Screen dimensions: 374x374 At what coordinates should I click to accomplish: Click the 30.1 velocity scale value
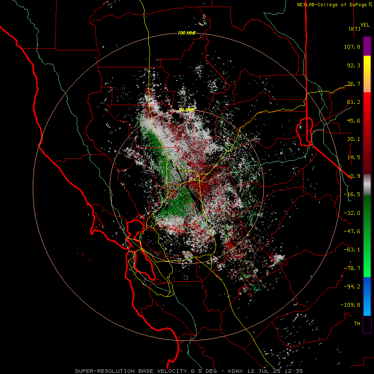[354, 139]
